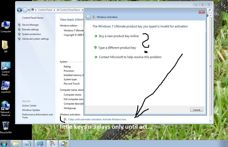Open Device Manager link

click(x=30, y=25)
